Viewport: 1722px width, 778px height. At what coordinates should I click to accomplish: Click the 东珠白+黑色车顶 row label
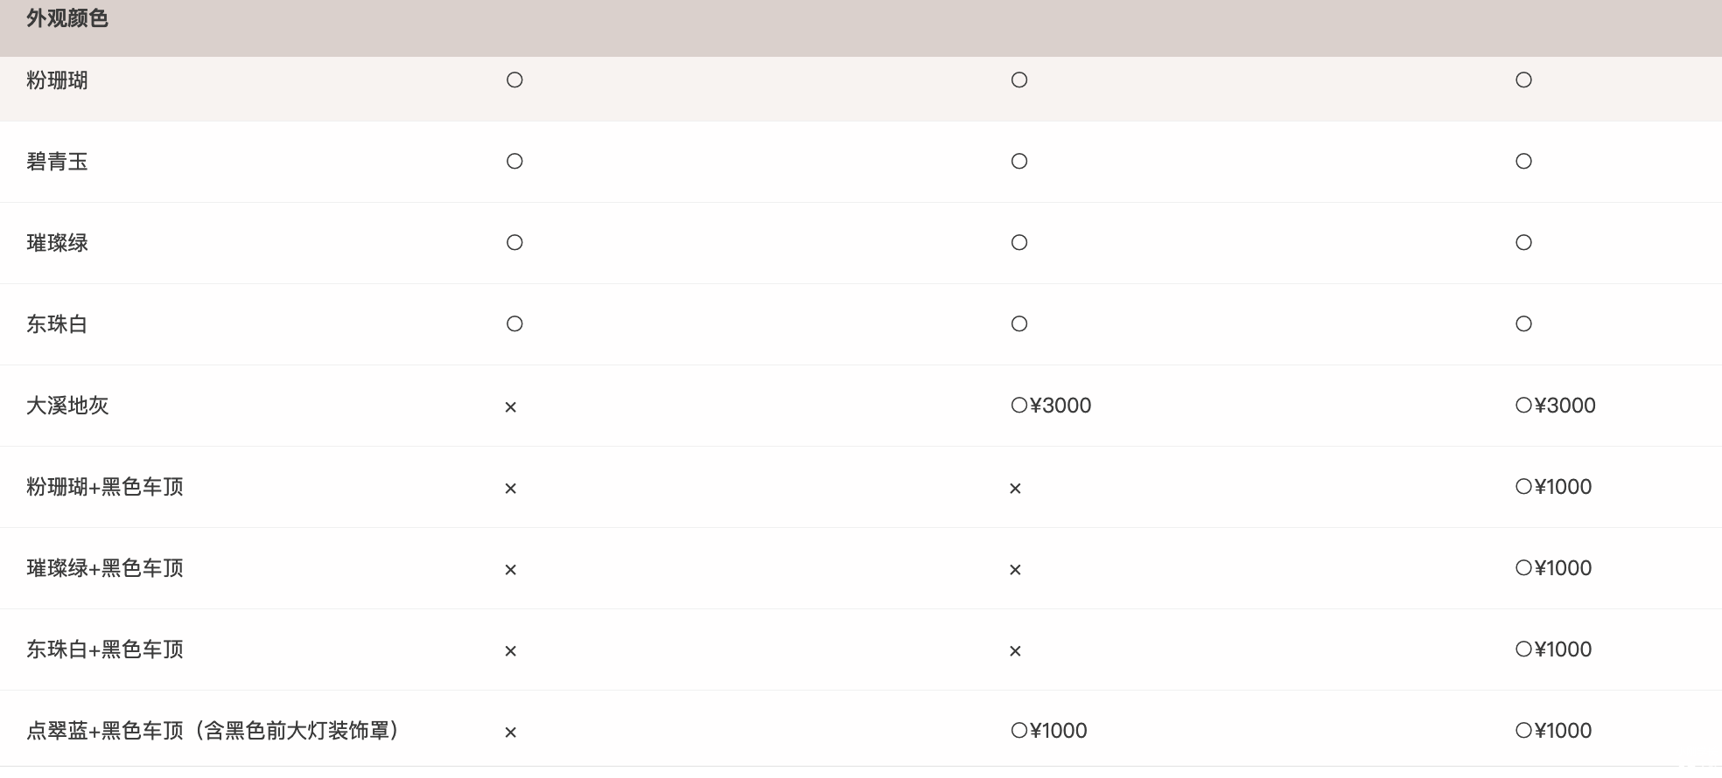[105, 649]
